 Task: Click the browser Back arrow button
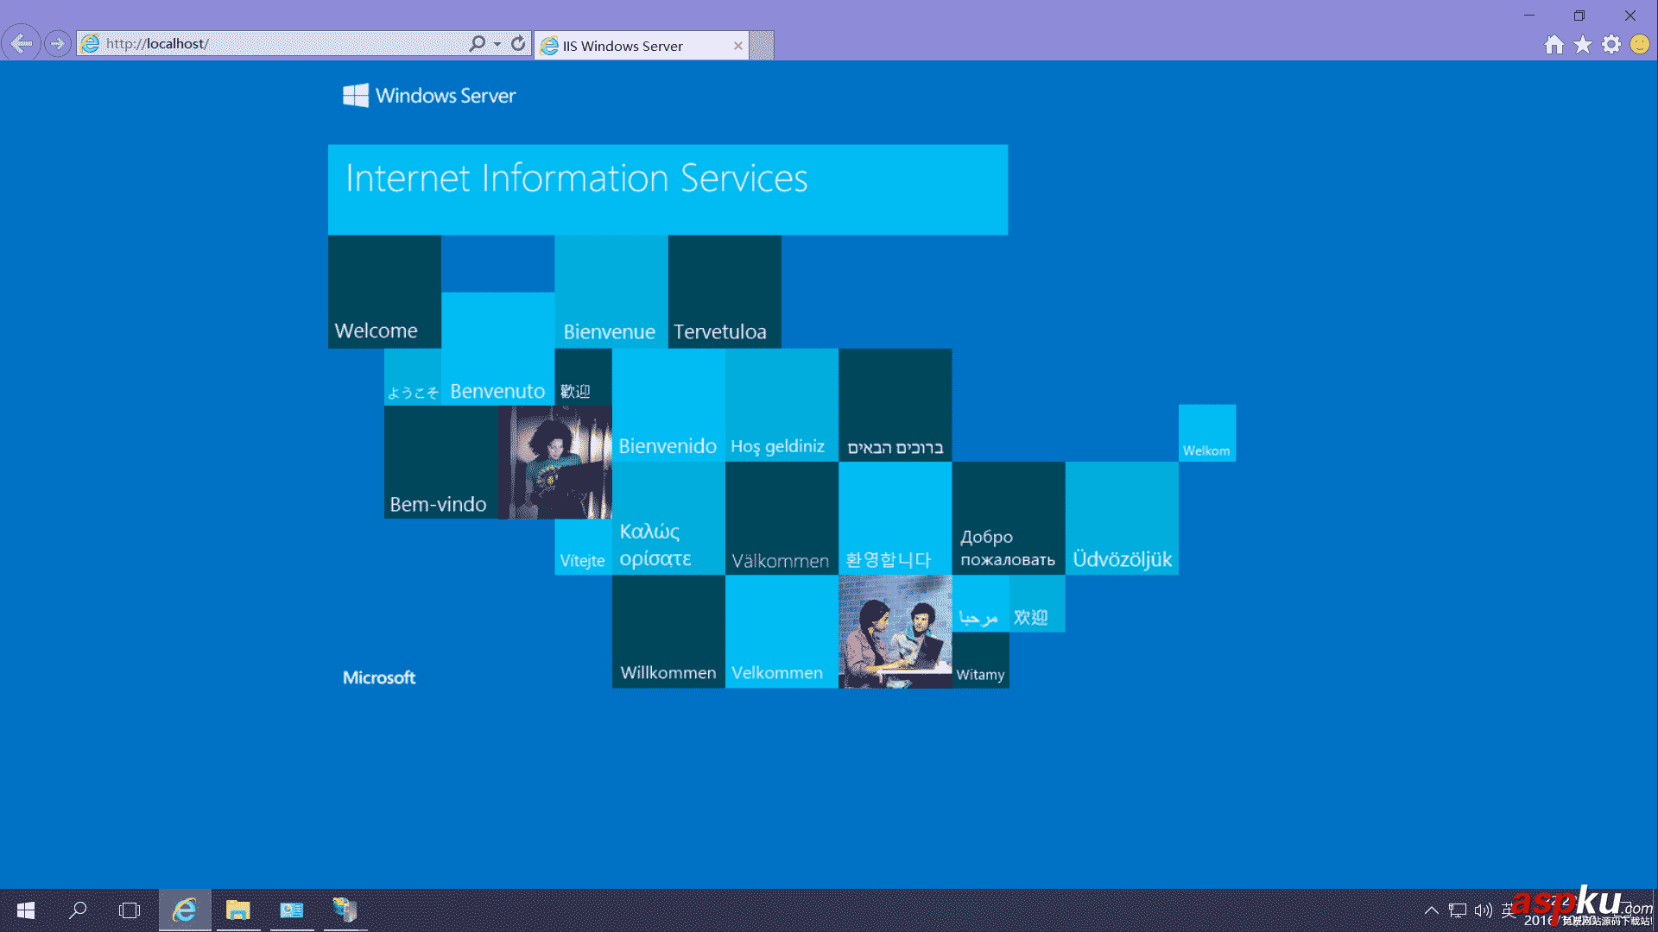[22, 43]
